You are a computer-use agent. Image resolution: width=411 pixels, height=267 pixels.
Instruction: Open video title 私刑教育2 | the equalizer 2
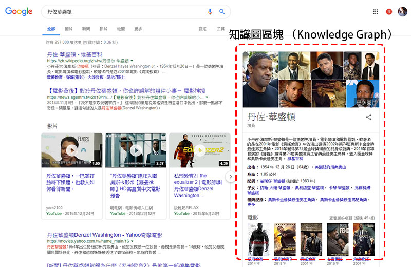[198, 185]
